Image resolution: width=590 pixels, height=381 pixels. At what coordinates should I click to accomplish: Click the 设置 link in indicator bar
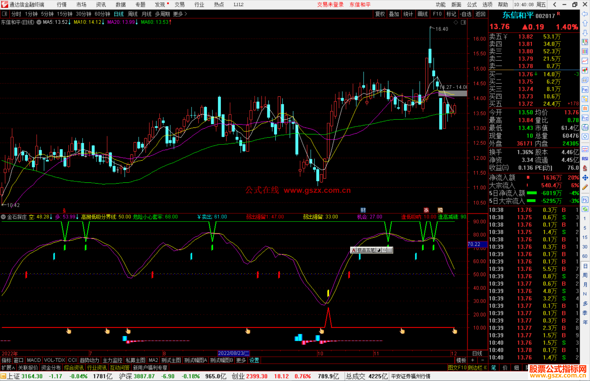(254, 360)
